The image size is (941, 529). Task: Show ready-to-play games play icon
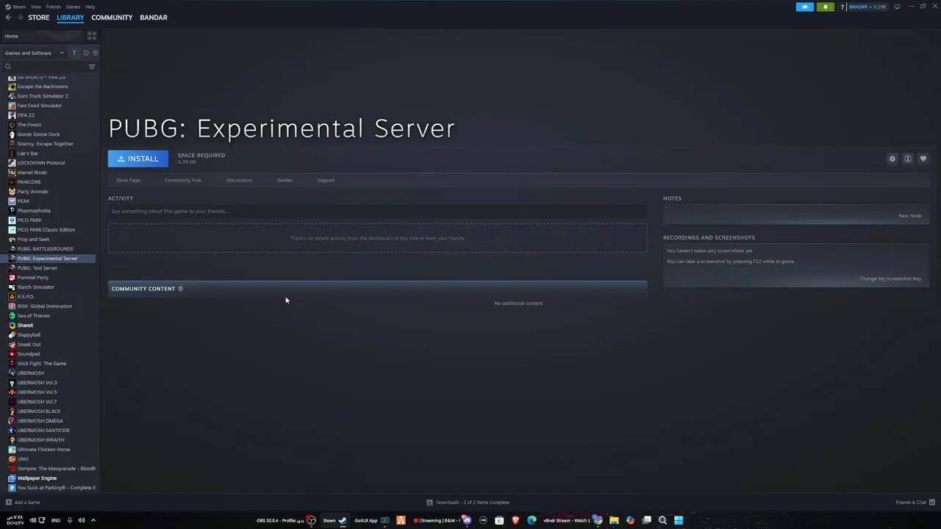(95, 53)
